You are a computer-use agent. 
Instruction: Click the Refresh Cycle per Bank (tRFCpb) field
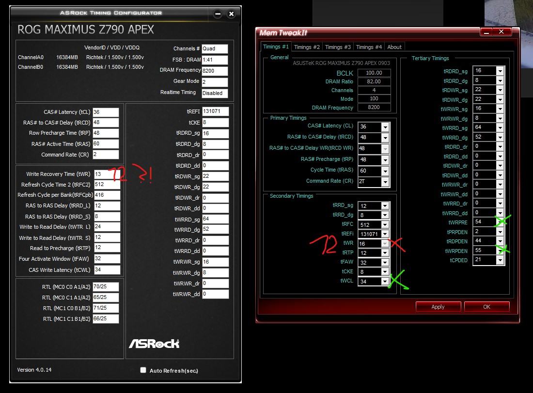tap(107, 195)
